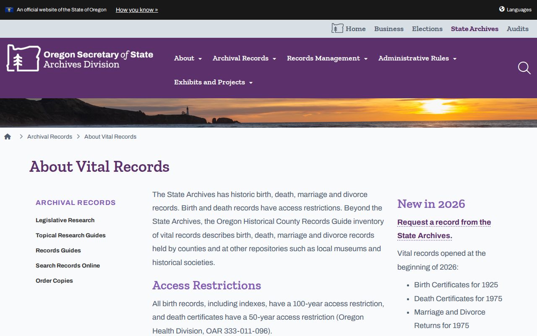
Task: Click 'Birth Certificates for 1925' list item
Action: pyautogui.click(x=456, y=285)
